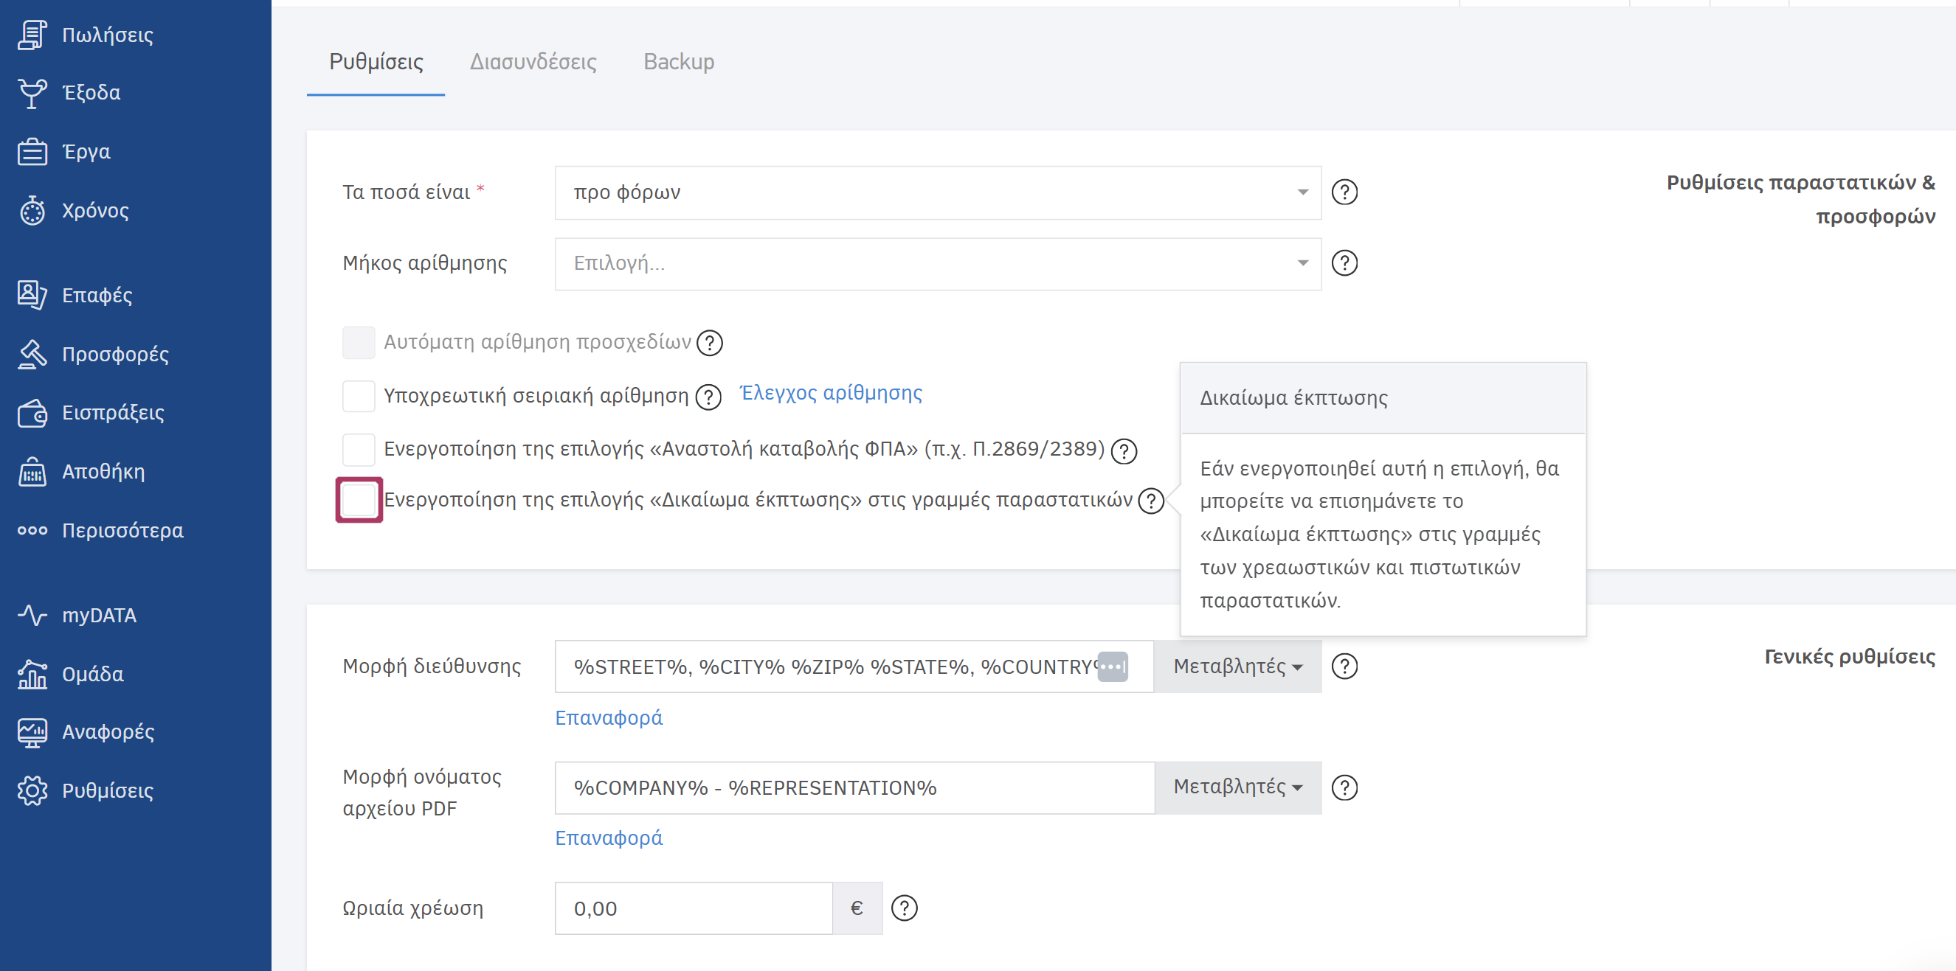Open Ομάδα from the sidebar
The height and width of the screenshot is (971, 1956).
93,675
